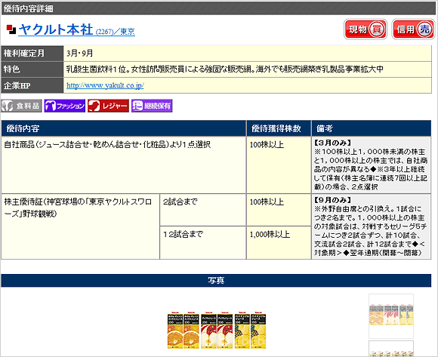Viewport: 438px width, 357px height.
Task: Click the 3月・9月 value cell
Action: coord(248,54)
